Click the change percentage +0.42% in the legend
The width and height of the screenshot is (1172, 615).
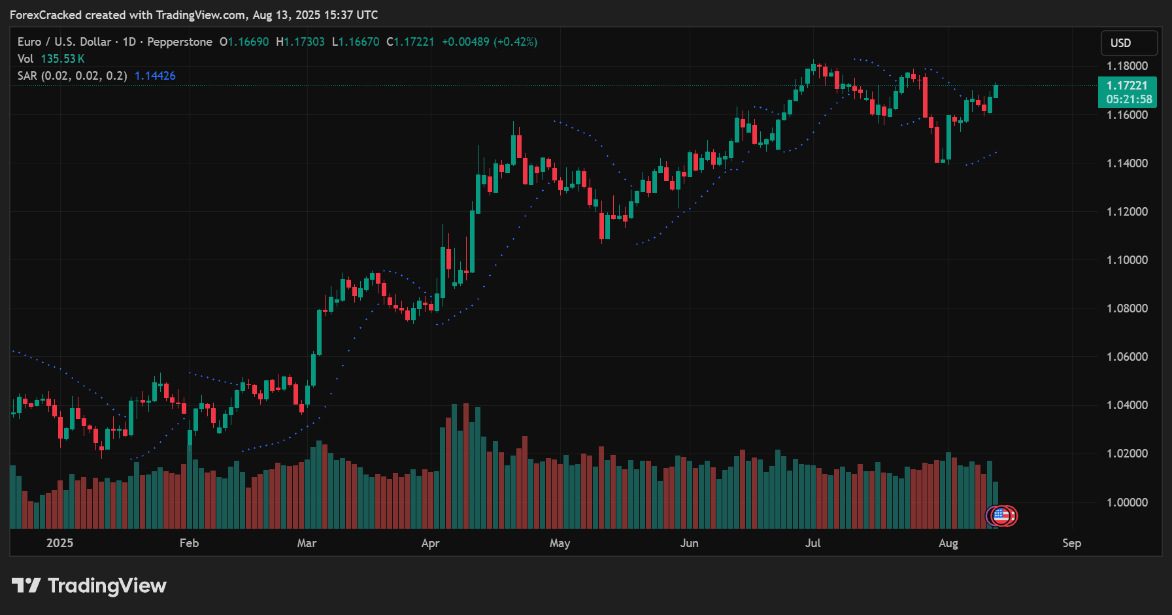pos(516,41)
